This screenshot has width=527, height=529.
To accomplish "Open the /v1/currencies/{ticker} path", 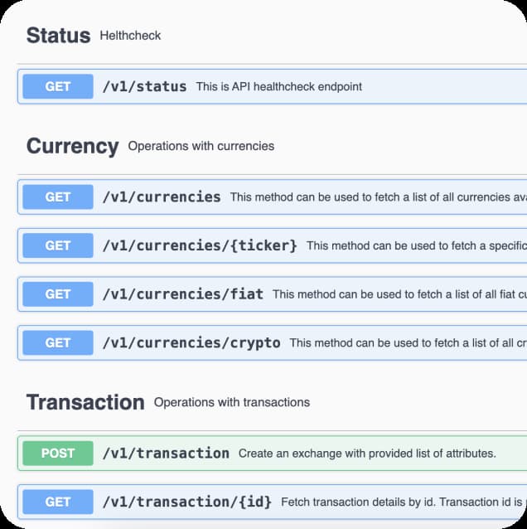I will (200, 245).
